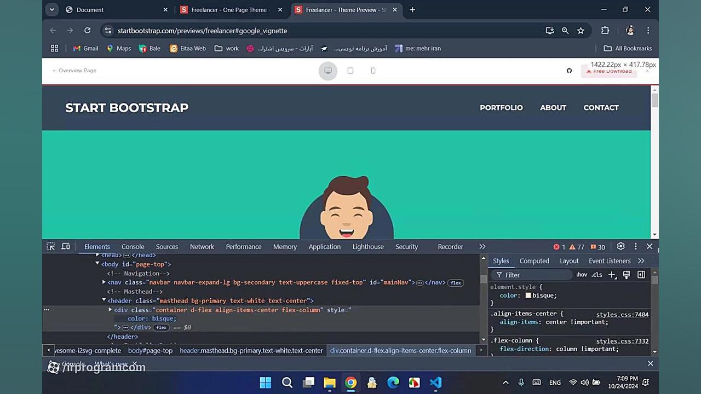701x394 pixels.
Task: Open the Lighthouse tab
Action: (x=368, y=247)
